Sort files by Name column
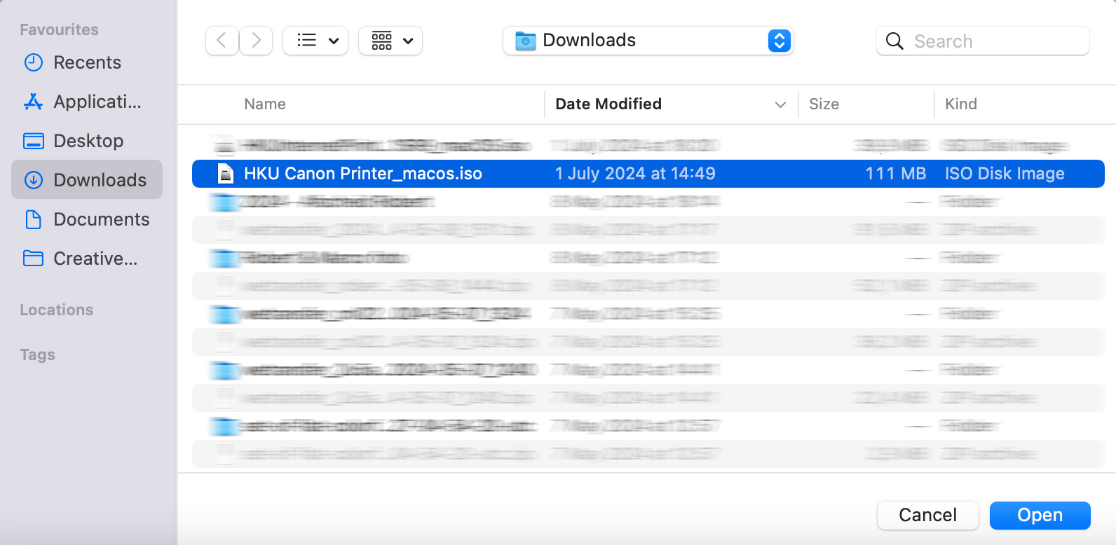This screenshot has width=1116, height=545. 265,104
